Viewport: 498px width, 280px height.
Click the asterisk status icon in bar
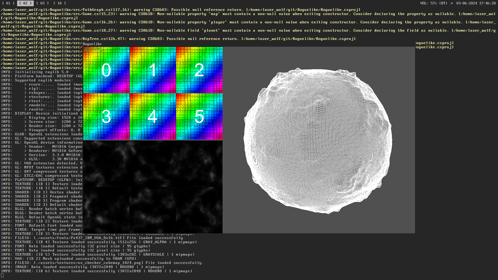452,3
